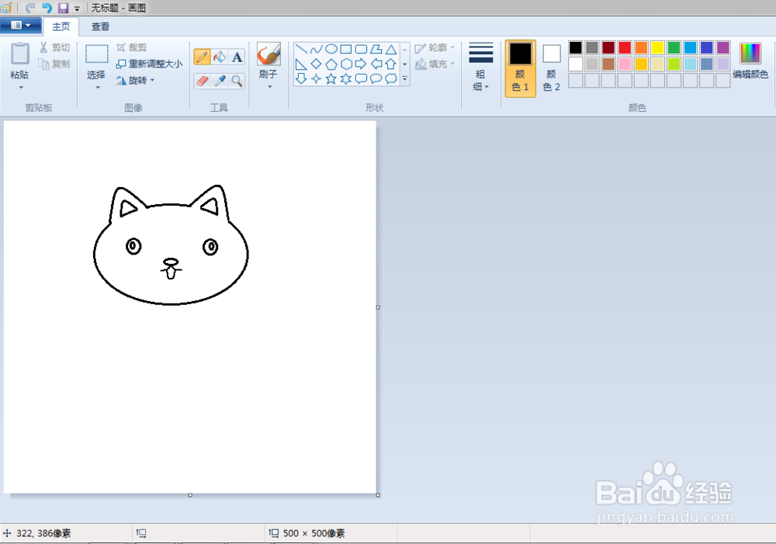Click the Save icon in title bar
Image resolution: width=776 pixels, height=544 pixels.
63,8
